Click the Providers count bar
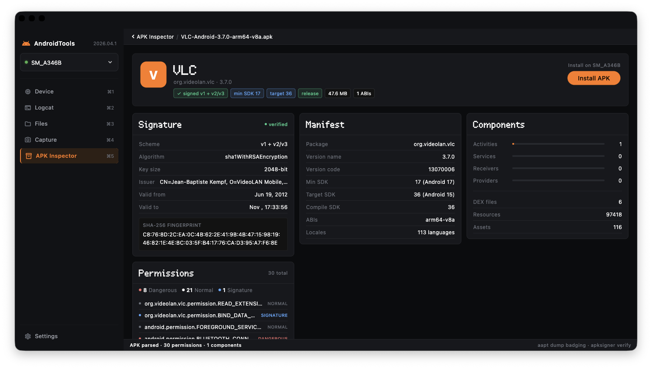The image size is (652, 369). pos(558,180)
